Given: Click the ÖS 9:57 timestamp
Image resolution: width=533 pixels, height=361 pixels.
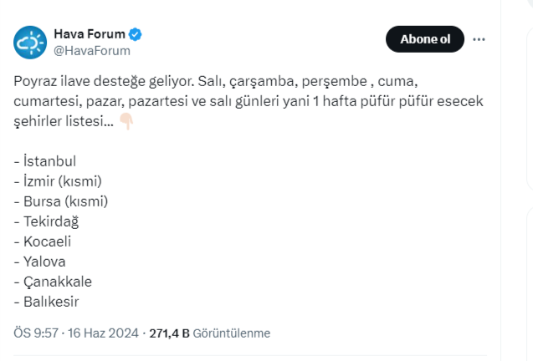Looking at the screenshot, I should point(36,333).
